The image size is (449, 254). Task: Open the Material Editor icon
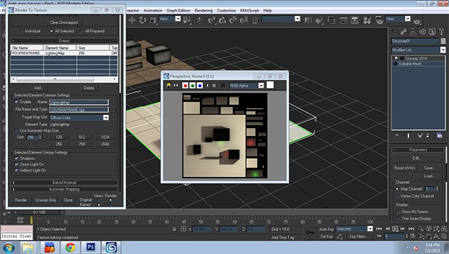pos(367,20)
